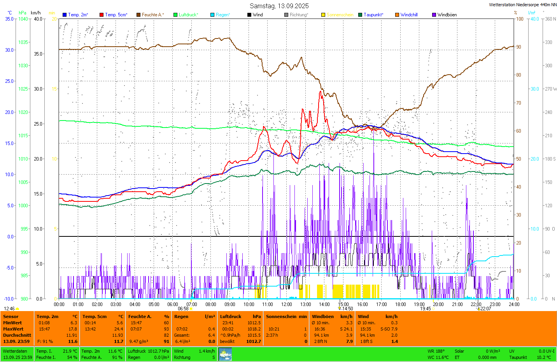Click the gray Richtung legend square
The height and width of the screenshot is (362, 557).
(286, 15)
